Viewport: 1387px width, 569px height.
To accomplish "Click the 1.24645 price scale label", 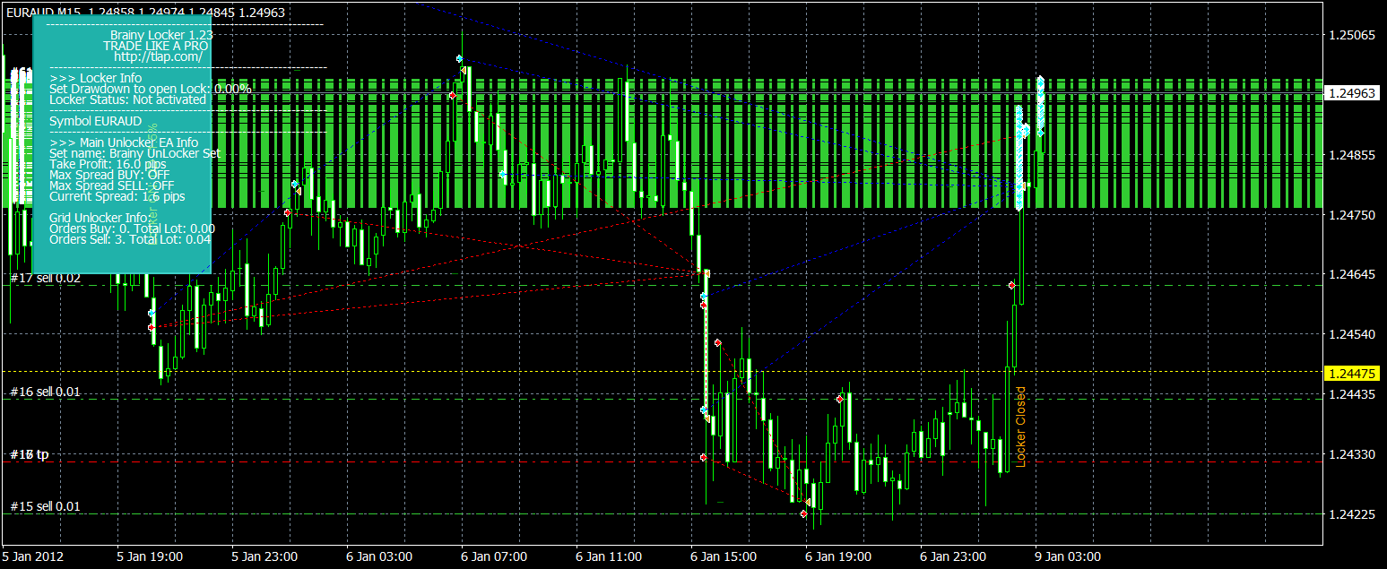I will click(x=1352, y=274).
